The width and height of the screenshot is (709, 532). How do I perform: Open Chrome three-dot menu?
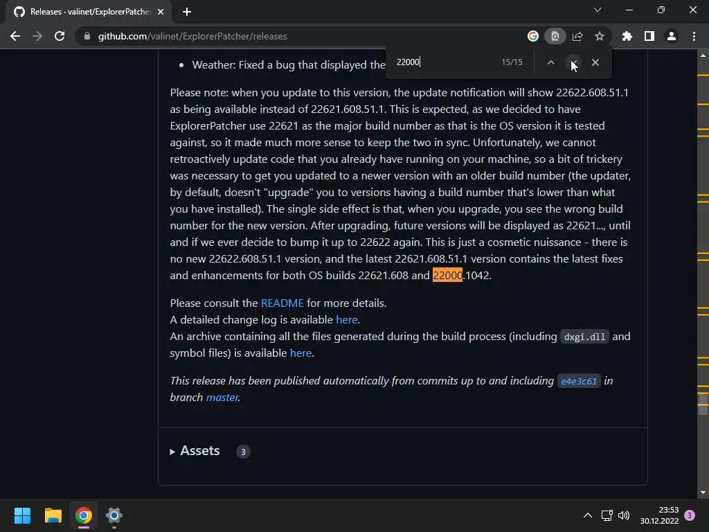[x=694, y=36]
